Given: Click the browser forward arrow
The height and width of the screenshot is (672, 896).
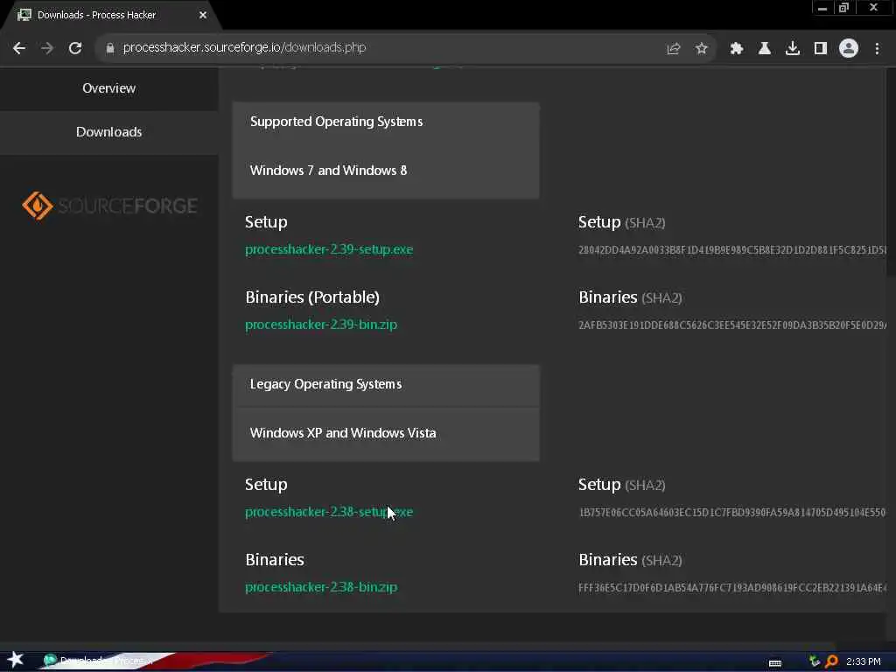Looking at the screenshot, I should (x=47, y=48).
